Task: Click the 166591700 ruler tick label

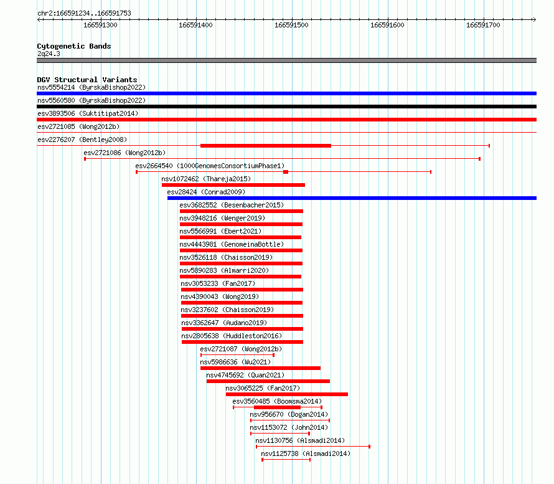Action: (483, 25)
